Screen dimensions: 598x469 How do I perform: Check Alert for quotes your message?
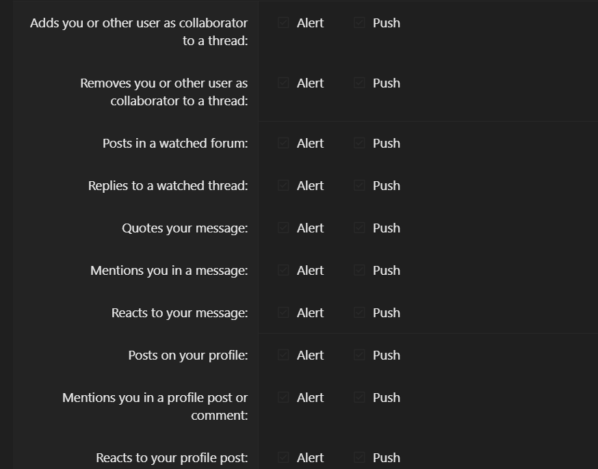coord(284,228)
